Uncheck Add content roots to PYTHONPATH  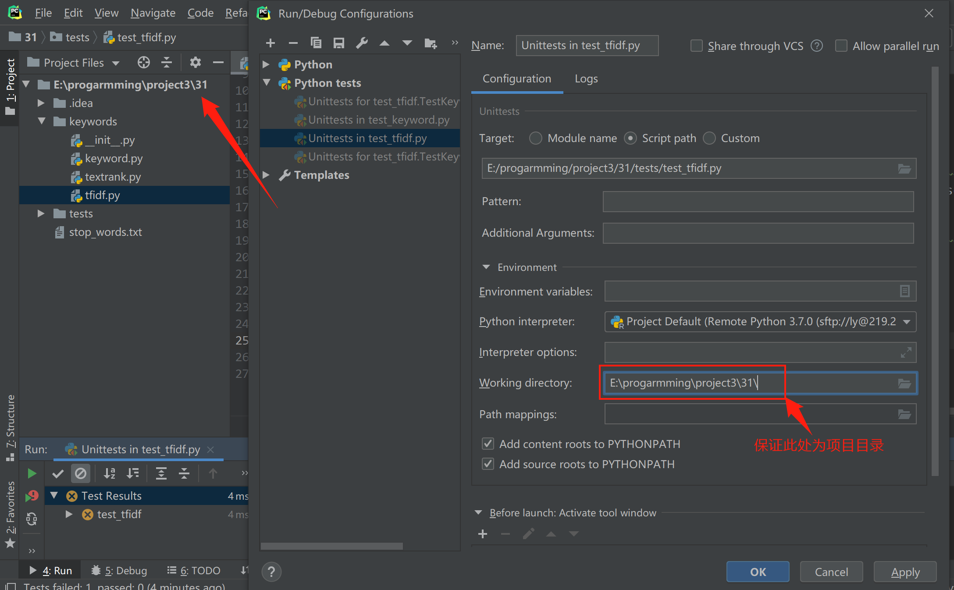click(x=488, y=444)
